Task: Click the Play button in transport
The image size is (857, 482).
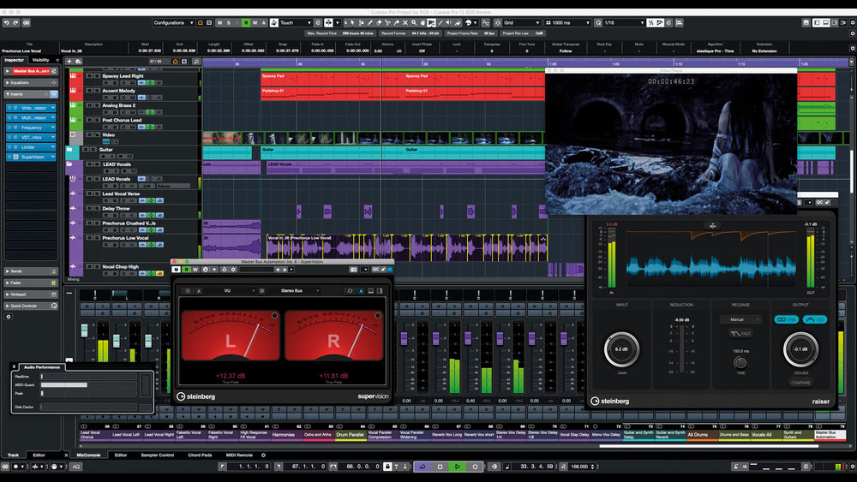Action: [458, 467]
